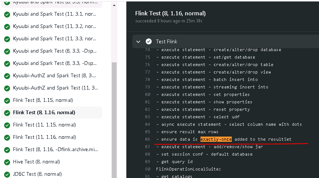Click status check icon next to JDBC Test (8, normal)
This screenshot has height=178, width=319.
coord(7,175)
